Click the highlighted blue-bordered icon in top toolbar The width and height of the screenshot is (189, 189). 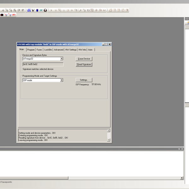[29, 10]
